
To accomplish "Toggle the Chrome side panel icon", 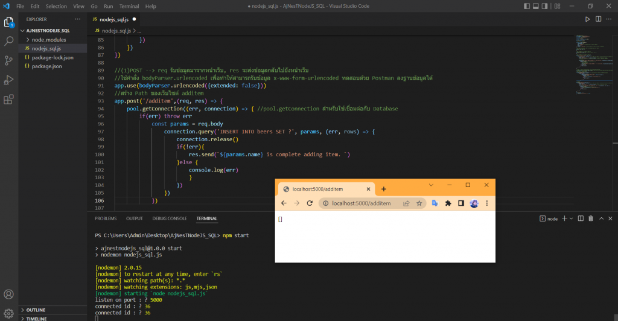I will (x=460, y=203).
